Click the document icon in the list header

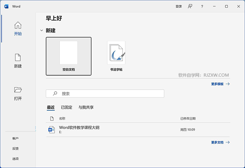(52, 118)
